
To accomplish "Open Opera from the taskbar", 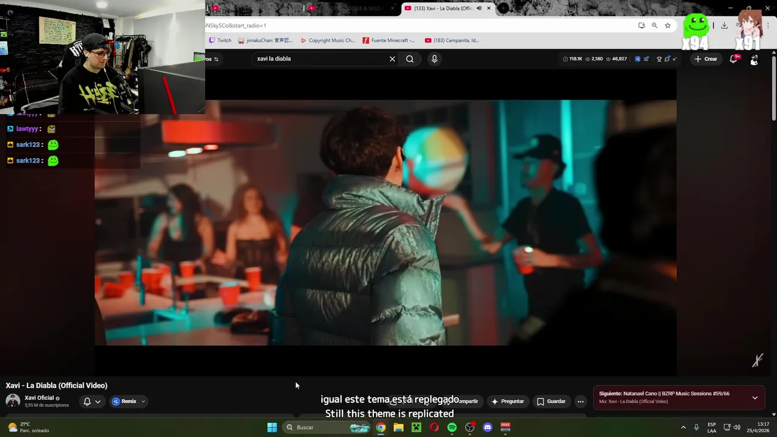I will click(x=434, y=427).
